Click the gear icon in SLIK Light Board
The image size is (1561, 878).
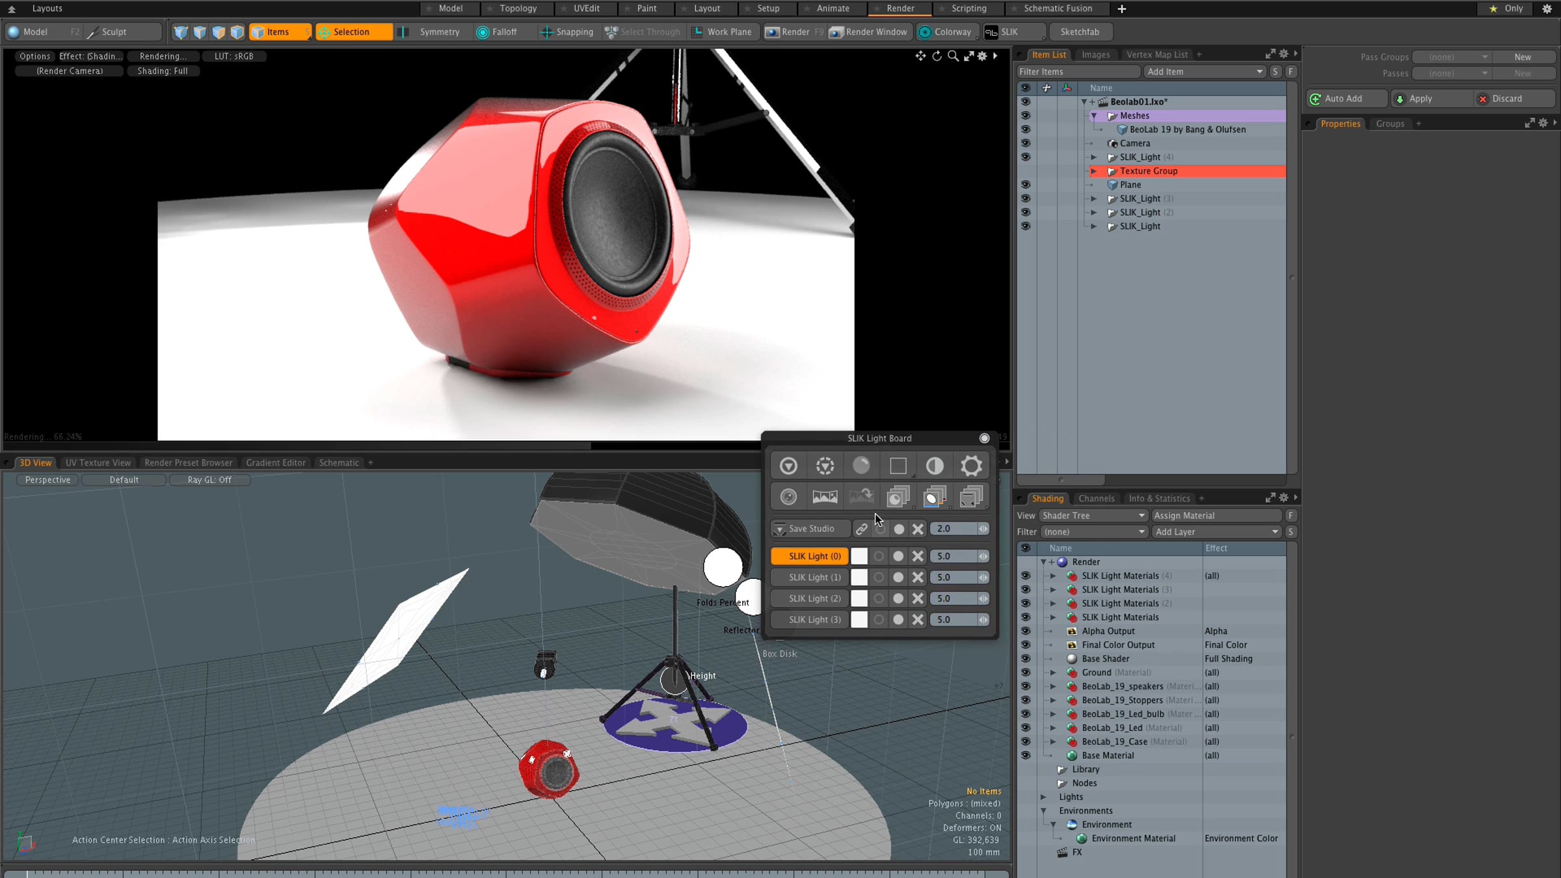point(971,466)
